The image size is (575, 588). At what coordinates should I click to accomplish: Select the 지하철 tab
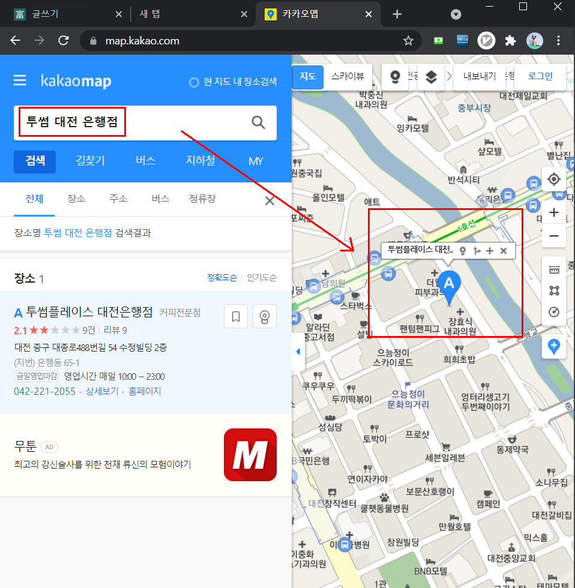[200, 161]
